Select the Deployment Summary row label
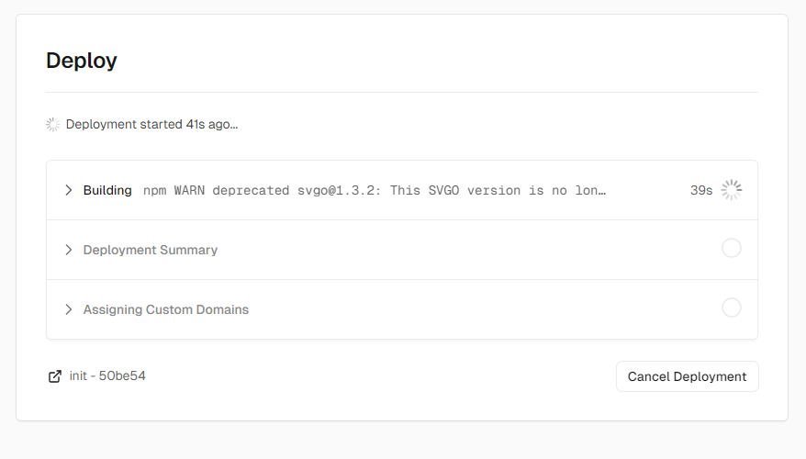The image size is (806, 459). 151,250
